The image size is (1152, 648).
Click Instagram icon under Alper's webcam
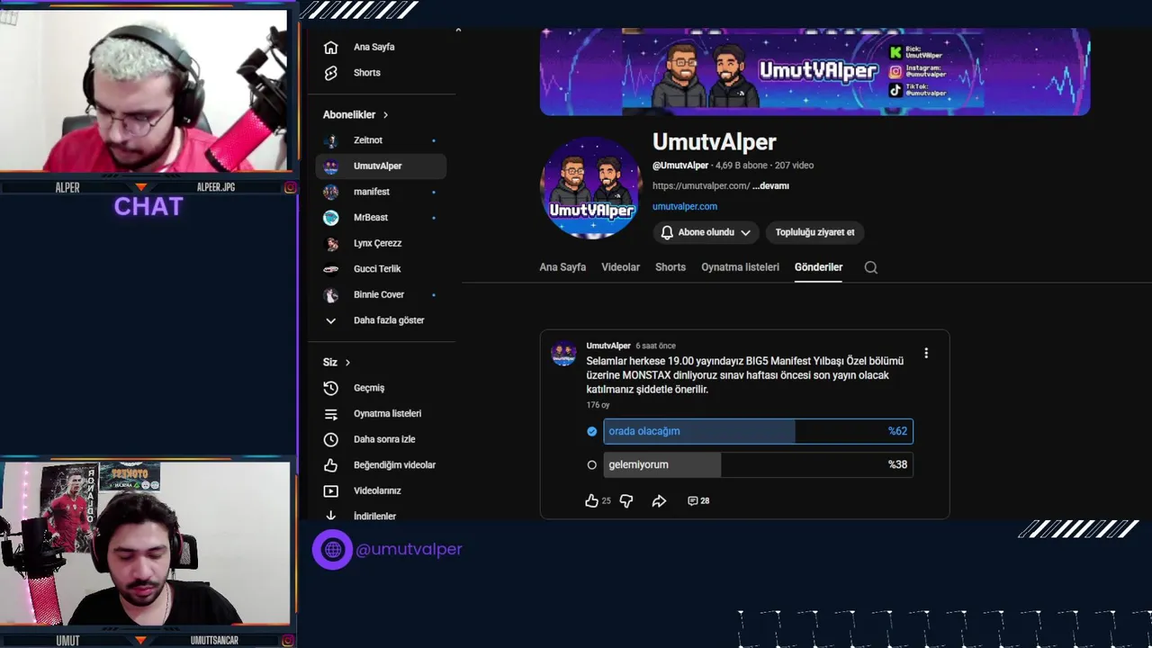(290, 187)
